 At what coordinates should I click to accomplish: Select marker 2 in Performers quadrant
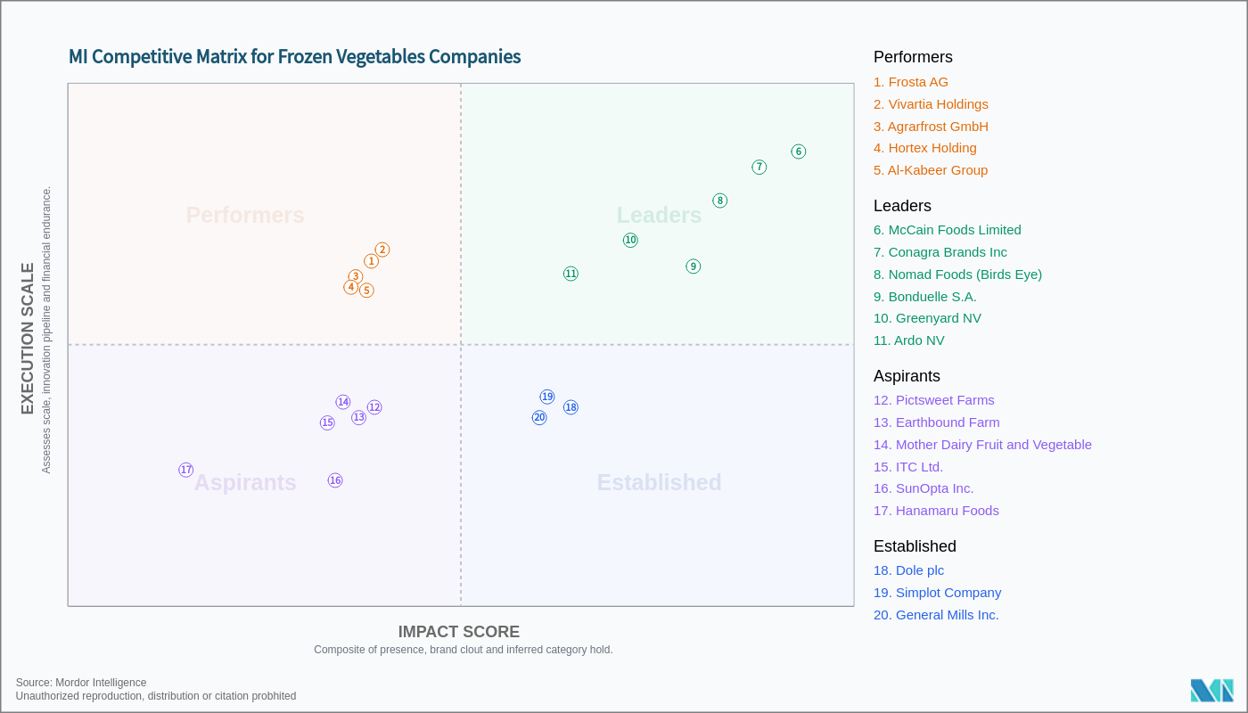pyautogui.click(x=382, y=250)
